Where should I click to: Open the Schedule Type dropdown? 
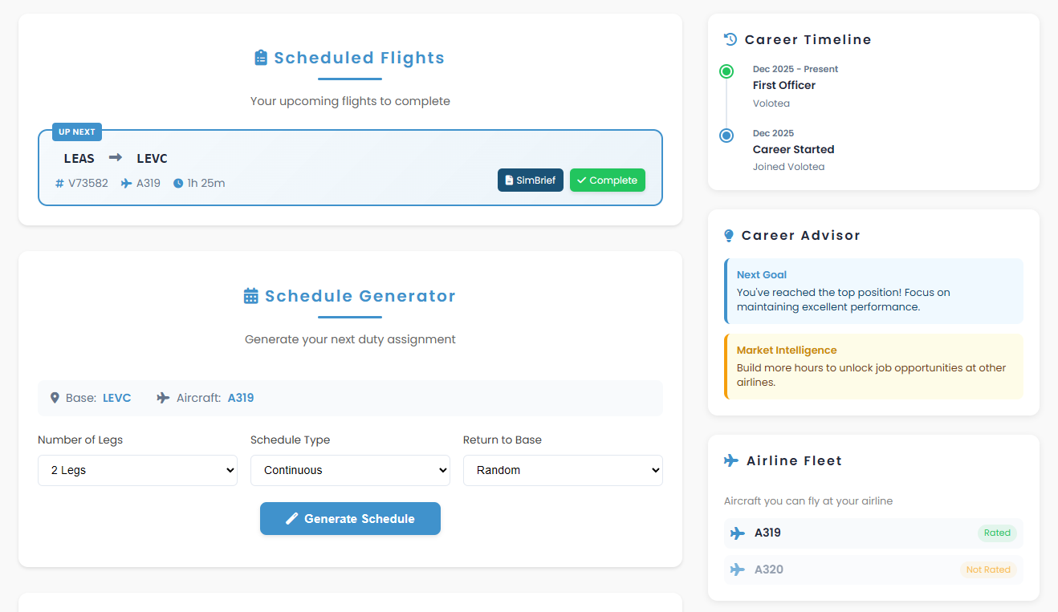tap(350, 470)
